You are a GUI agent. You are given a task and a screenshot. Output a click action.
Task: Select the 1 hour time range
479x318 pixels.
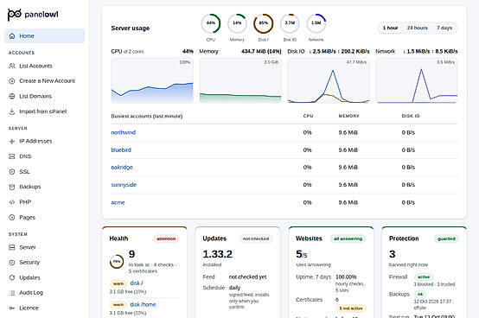click(391, 28)
